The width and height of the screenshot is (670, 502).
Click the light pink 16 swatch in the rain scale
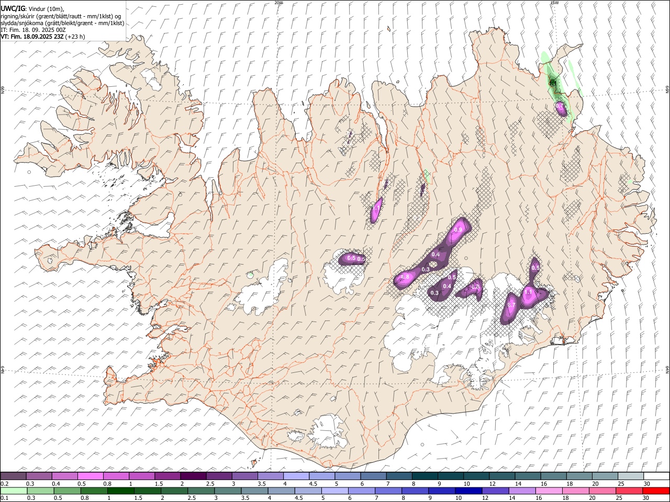(549, 491)
